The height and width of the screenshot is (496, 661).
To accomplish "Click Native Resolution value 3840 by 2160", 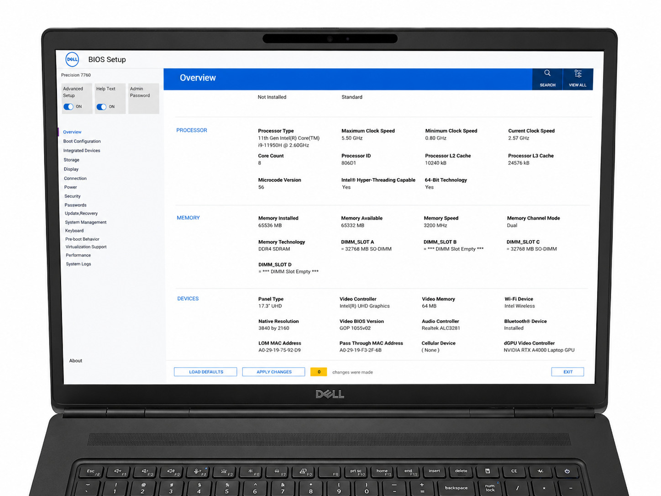I will pos(274,328).
